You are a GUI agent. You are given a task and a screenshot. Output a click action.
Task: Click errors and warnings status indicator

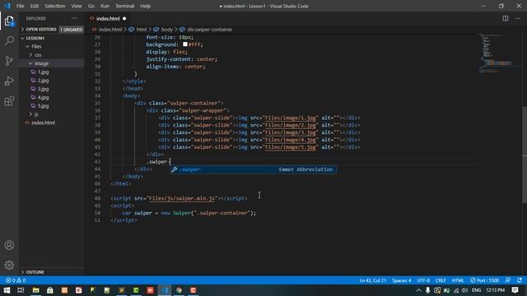pyautogui.click(x=16, y=280)
